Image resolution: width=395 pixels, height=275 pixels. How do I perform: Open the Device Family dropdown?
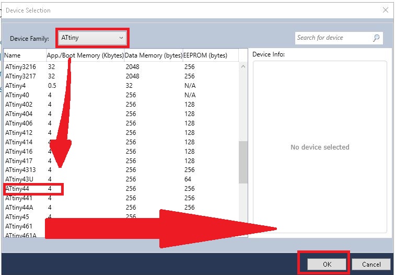coord(92,38)
